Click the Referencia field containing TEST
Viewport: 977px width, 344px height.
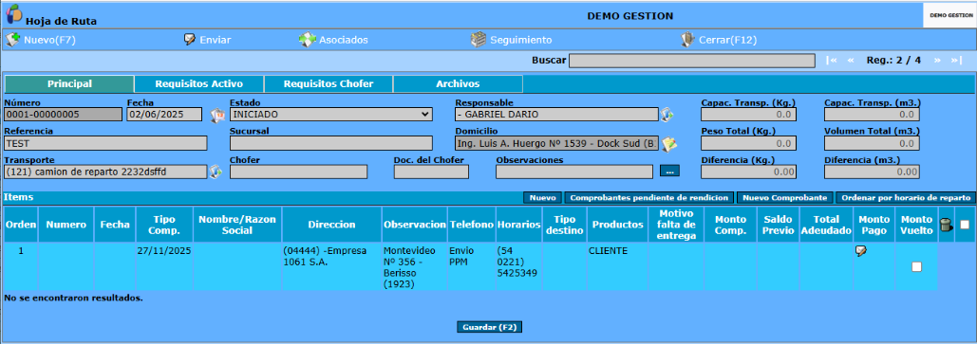click(x=105, y=143)
